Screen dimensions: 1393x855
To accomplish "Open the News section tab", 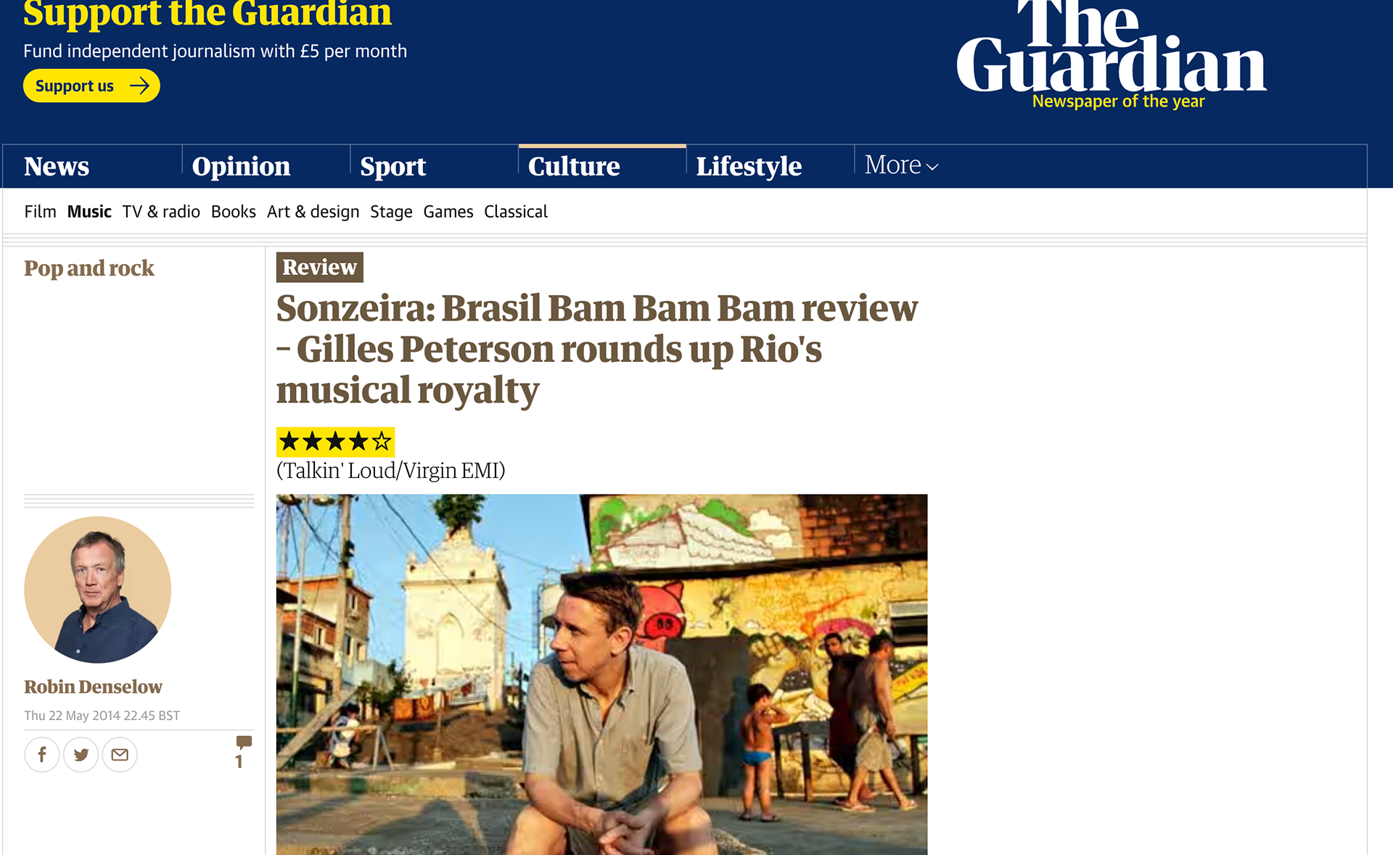I will [x=57, y=166].
